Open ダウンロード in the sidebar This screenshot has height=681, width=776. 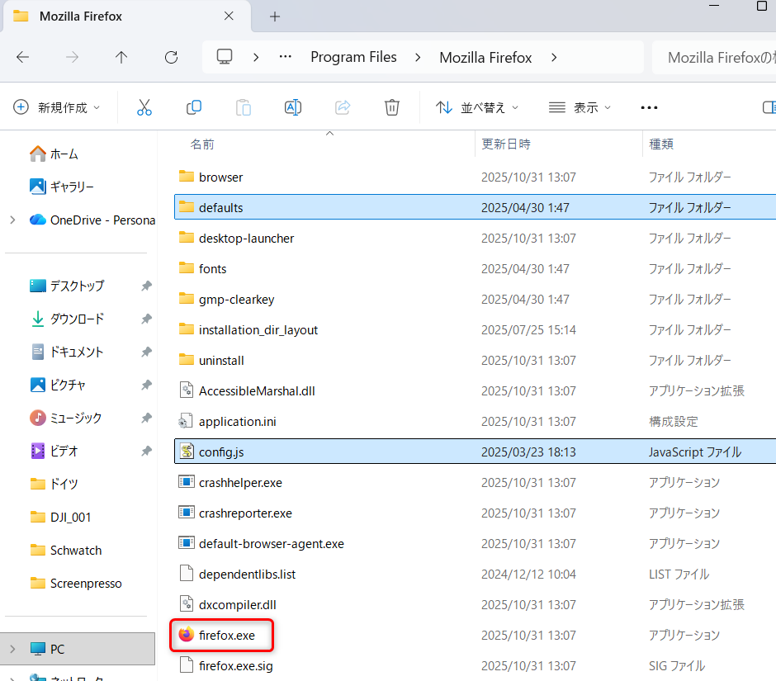(x=77, y=319)
